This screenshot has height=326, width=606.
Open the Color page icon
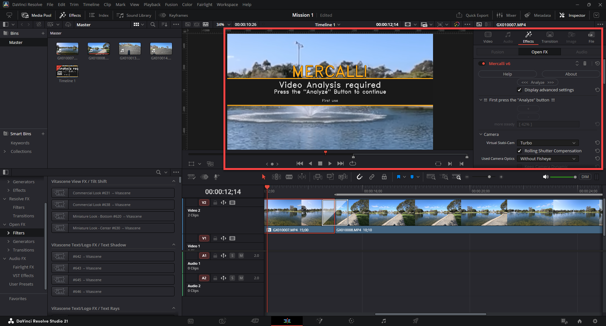[x=351, y=321]
